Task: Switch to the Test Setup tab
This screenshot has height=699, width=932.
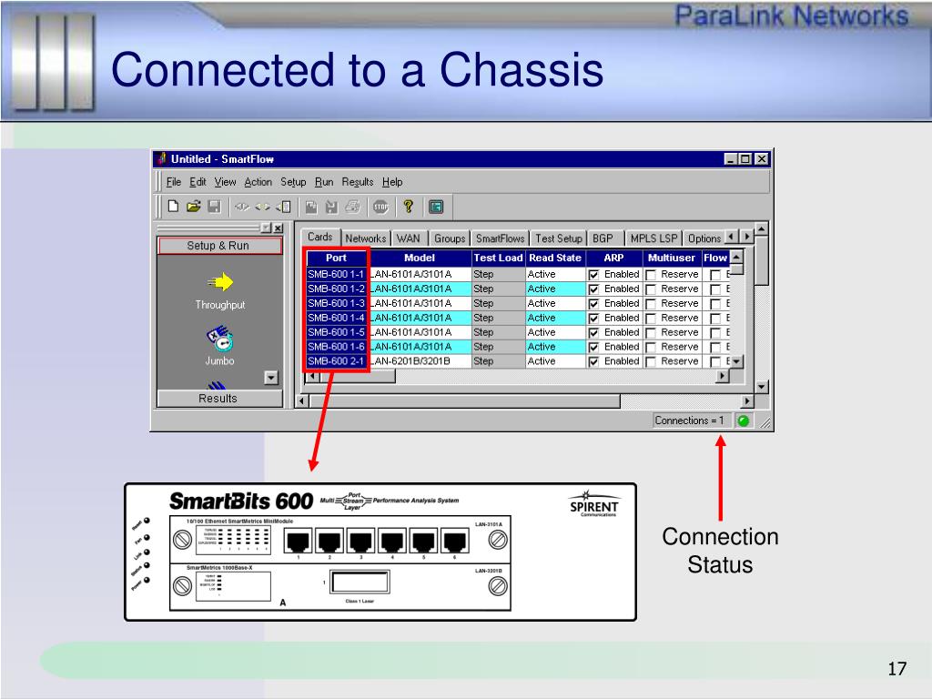Action: [559, 238]
